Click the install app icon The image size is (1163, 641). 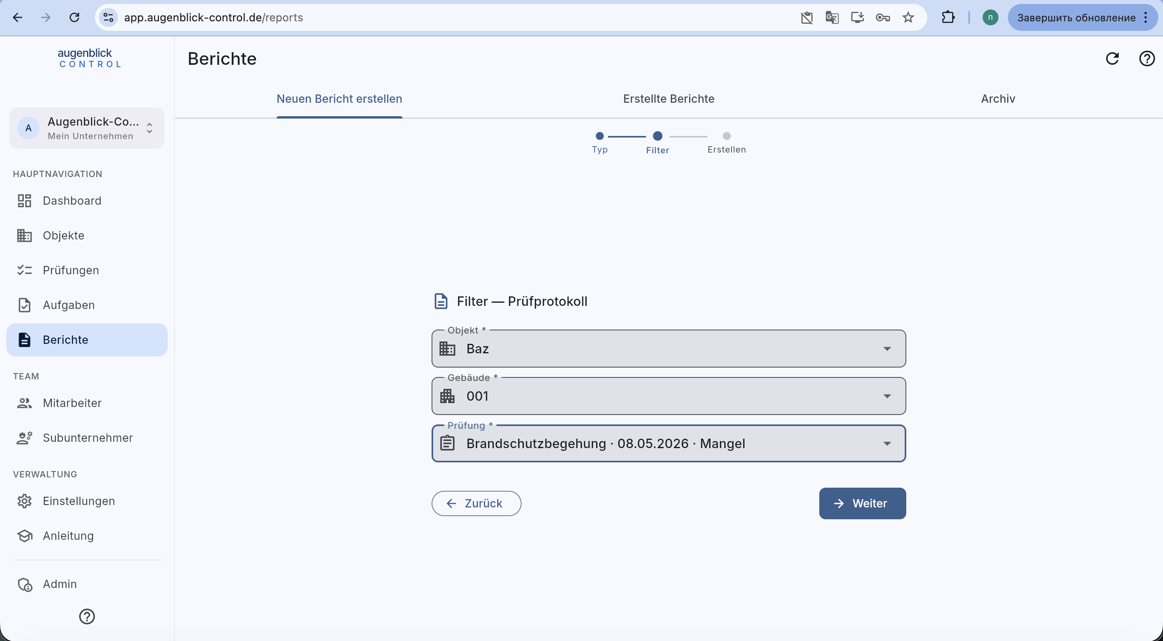point(857,18)
